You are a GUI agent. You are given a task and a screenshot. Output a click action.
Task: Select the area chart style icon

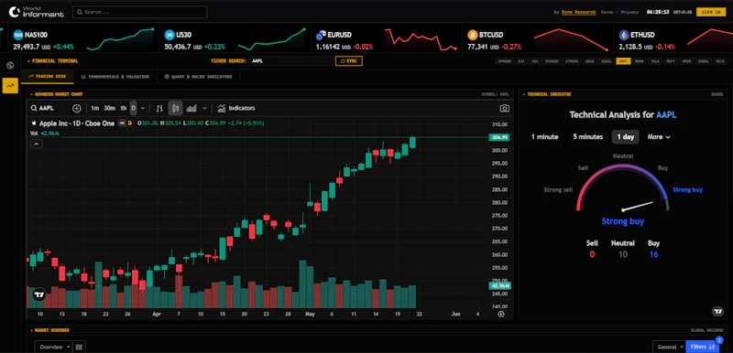coord(191,108)
